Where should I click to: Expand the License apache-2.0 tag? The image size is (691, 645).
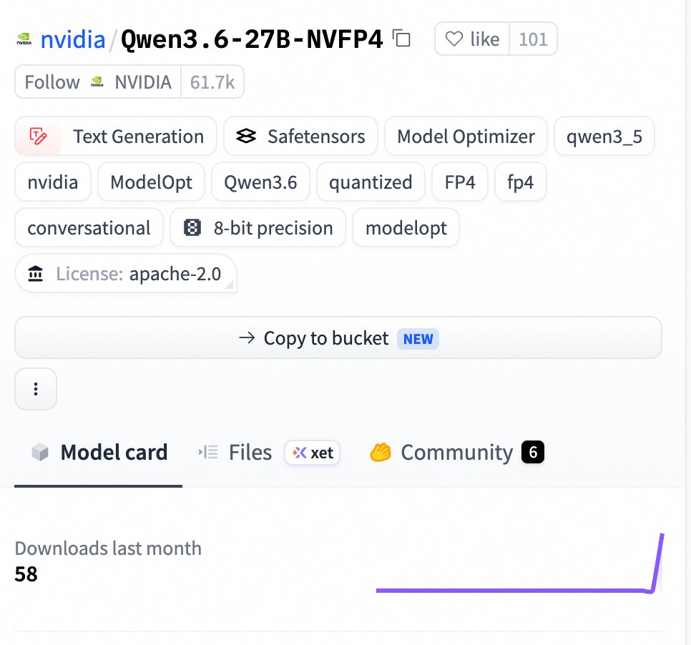(126, 274)
